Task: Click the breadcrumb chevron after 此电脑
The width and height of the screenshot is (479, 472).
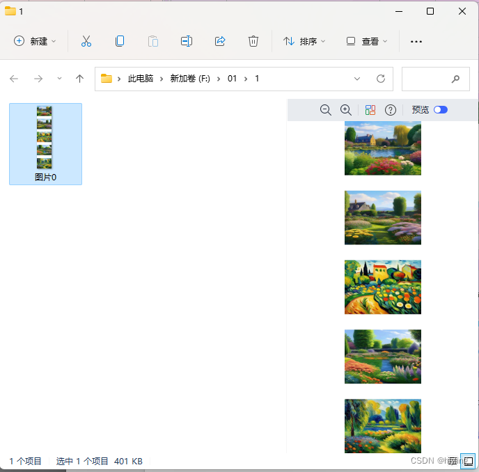Action: 162,79
